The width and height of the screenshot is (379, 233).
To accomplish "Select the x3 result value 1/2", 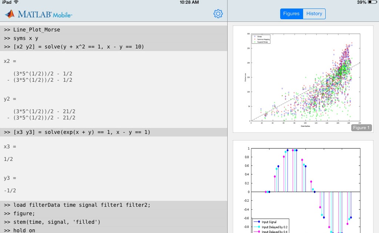I will (9, 159).
